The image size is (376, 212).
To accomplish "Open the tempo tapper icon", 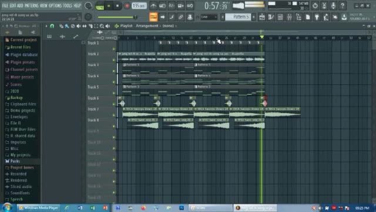I will tap(326, 17).
